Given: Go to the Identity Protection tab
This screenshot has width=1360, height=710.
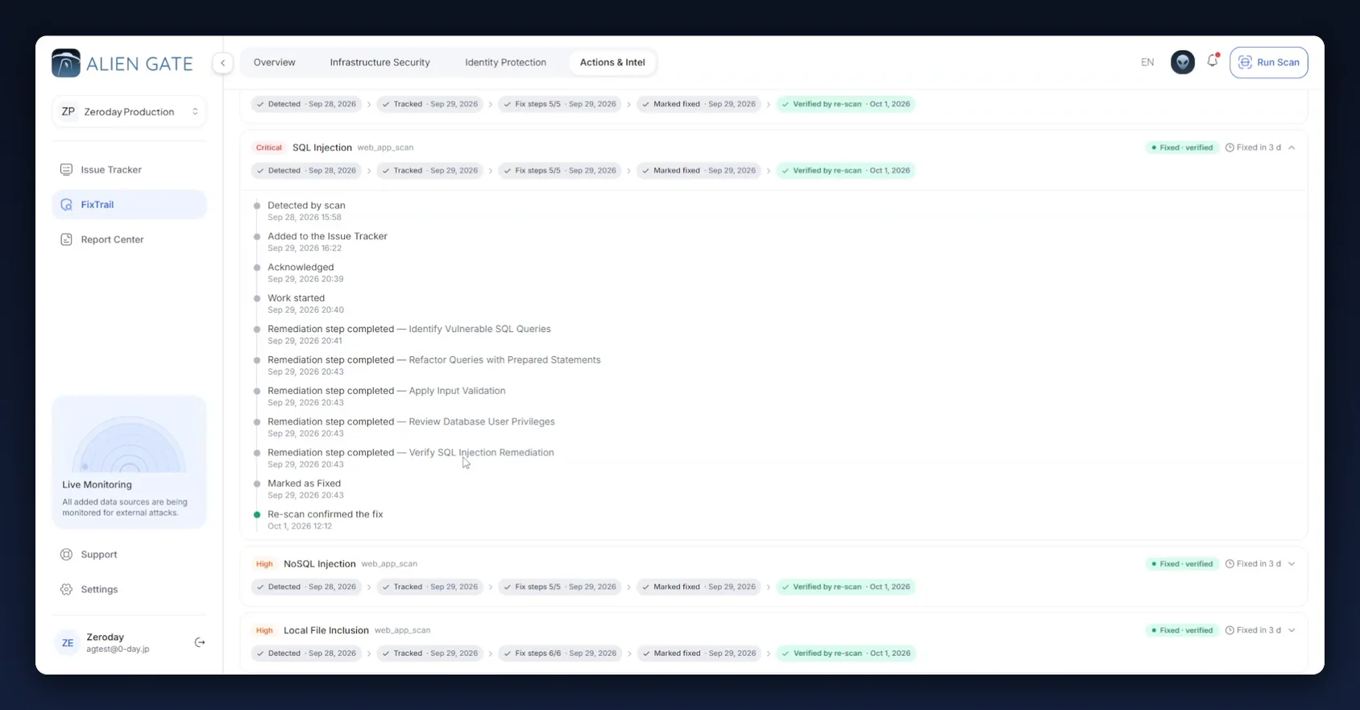Looking at the screenshot, I should tap(505, 62).
